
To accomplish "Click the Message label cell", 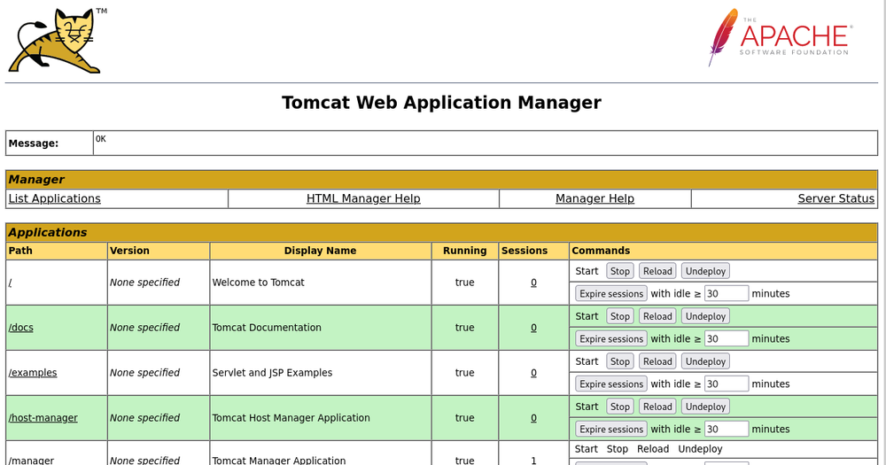I will pyautogui.click(x=49, y=143).
